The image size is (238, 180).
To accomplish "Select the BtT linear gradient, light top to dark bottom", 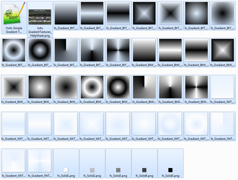I will (x=66, y=16).
